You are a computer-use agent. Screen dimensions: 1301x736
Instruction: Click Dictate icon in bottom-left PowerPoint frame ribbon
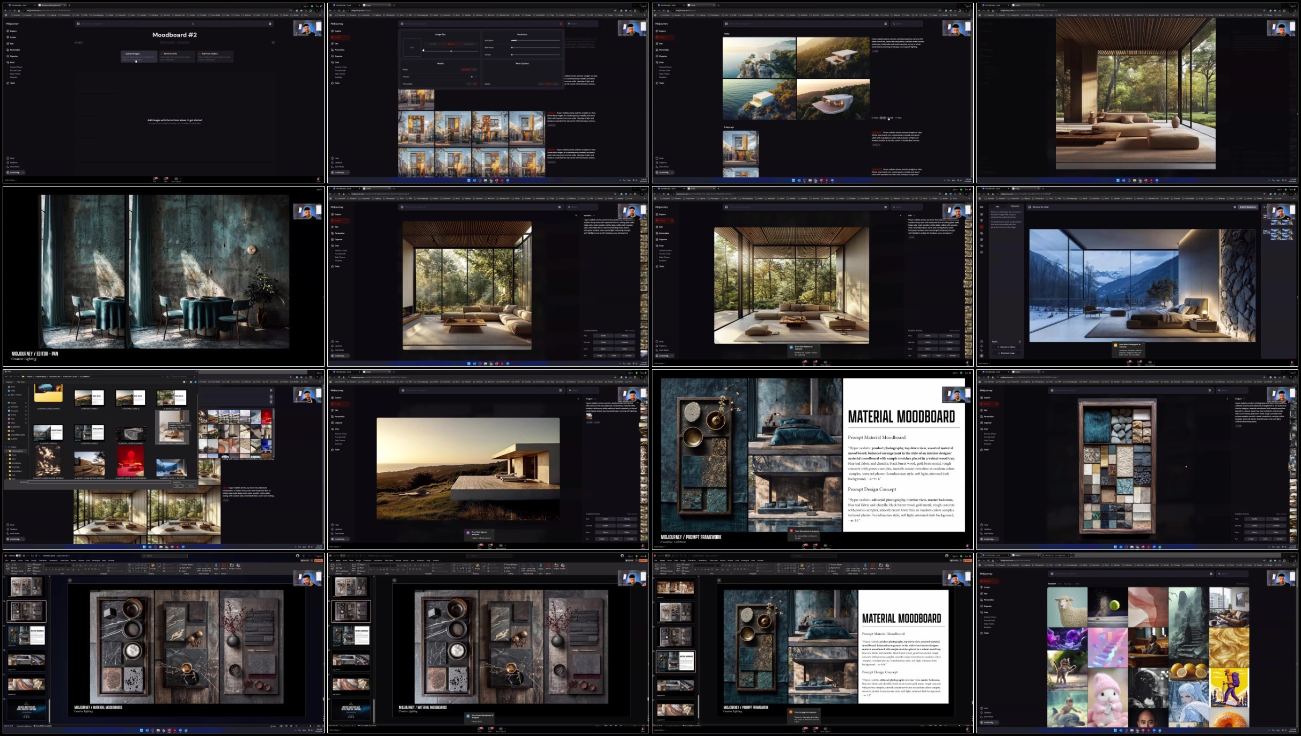[216, 567]
